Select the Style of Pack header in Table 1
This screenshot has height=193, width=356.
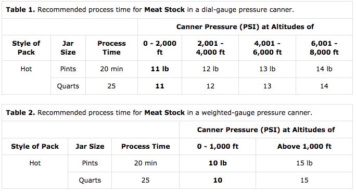[x=26, y=48]
